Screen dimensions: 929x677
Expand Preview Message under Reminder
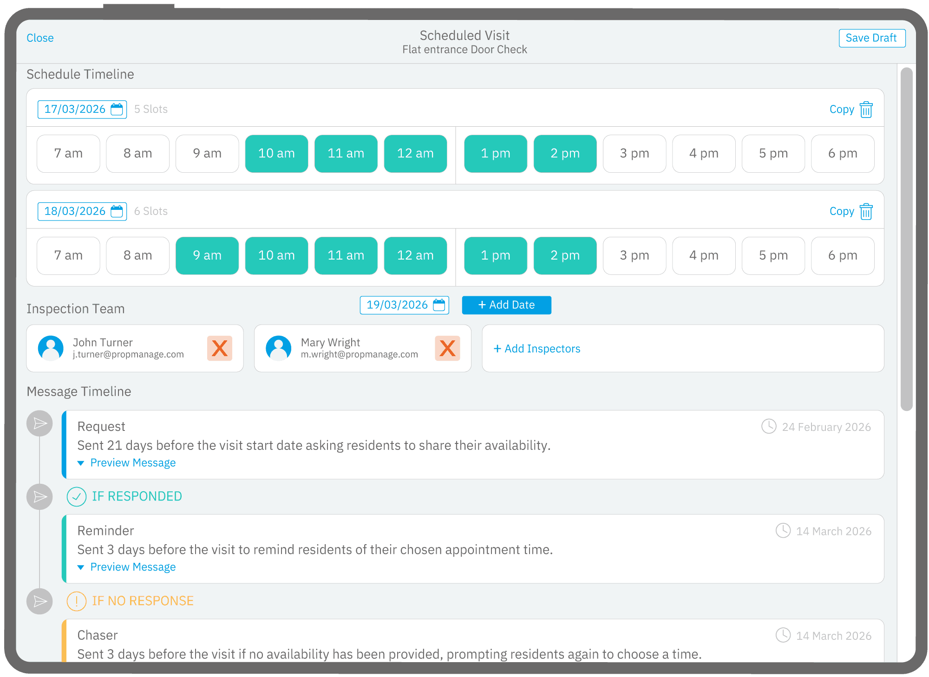click(x=132, y=567)
